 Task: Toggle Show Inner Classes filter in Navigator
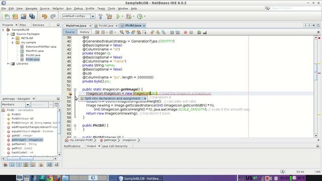33,164
